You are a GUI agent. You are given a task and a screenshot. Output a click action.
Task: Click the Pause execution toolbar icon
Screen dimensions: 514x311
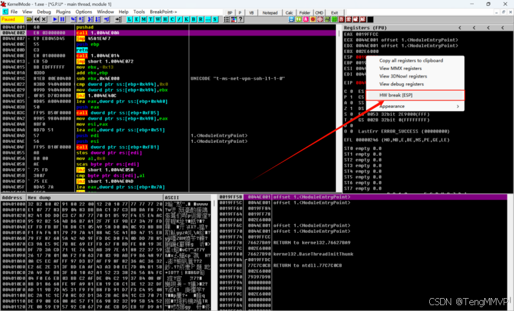(62, 19)
